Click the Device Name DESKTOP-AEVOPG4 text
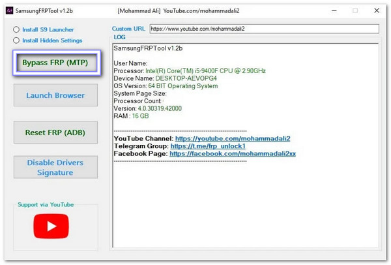This screenshot has width=391, height=265. point(186,78)
